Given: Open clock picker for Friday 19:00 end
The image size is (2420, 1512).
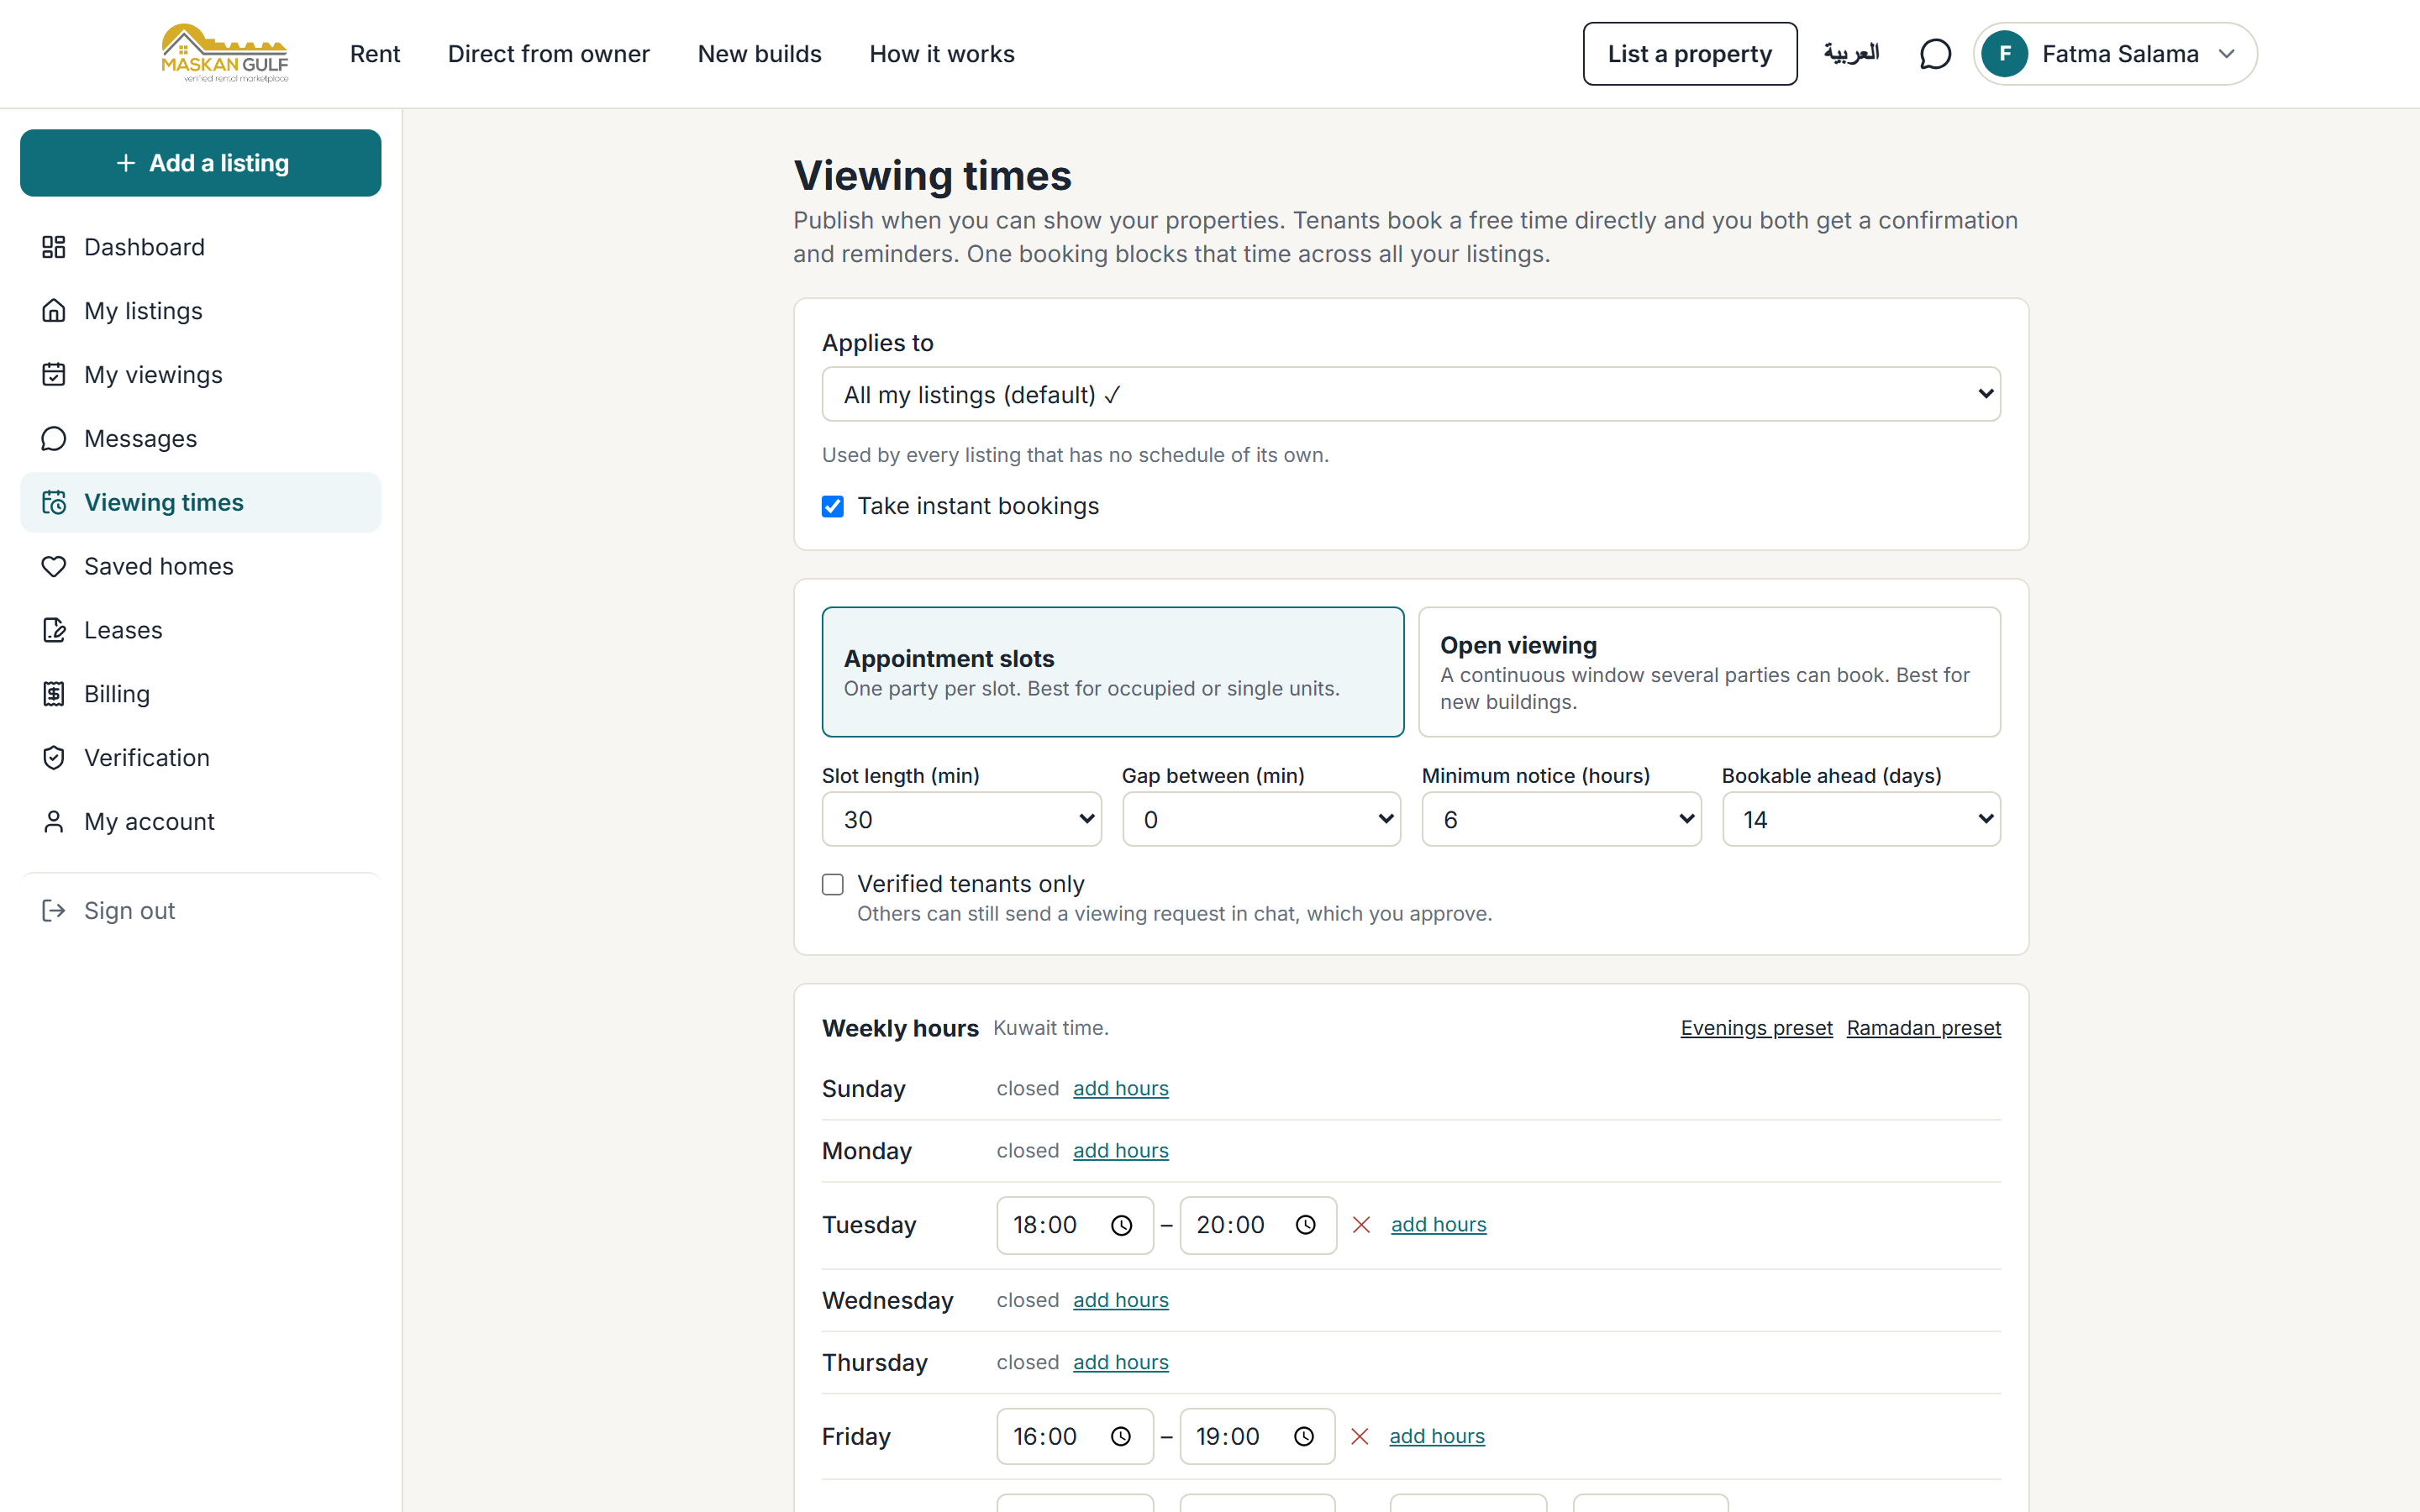Looking at the screenshot, I should coord(1304,1437).
